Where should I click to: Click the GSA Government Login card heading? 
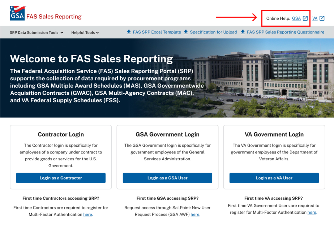[167, 134]
